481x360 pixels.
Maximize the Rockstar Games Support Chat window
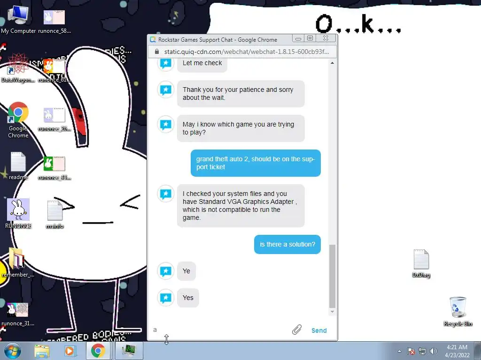point(310,38)
